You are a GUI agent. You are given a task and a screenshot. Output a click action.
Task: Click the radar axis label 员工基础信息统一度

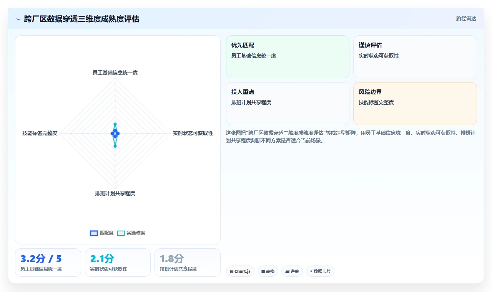coord(115,73)
